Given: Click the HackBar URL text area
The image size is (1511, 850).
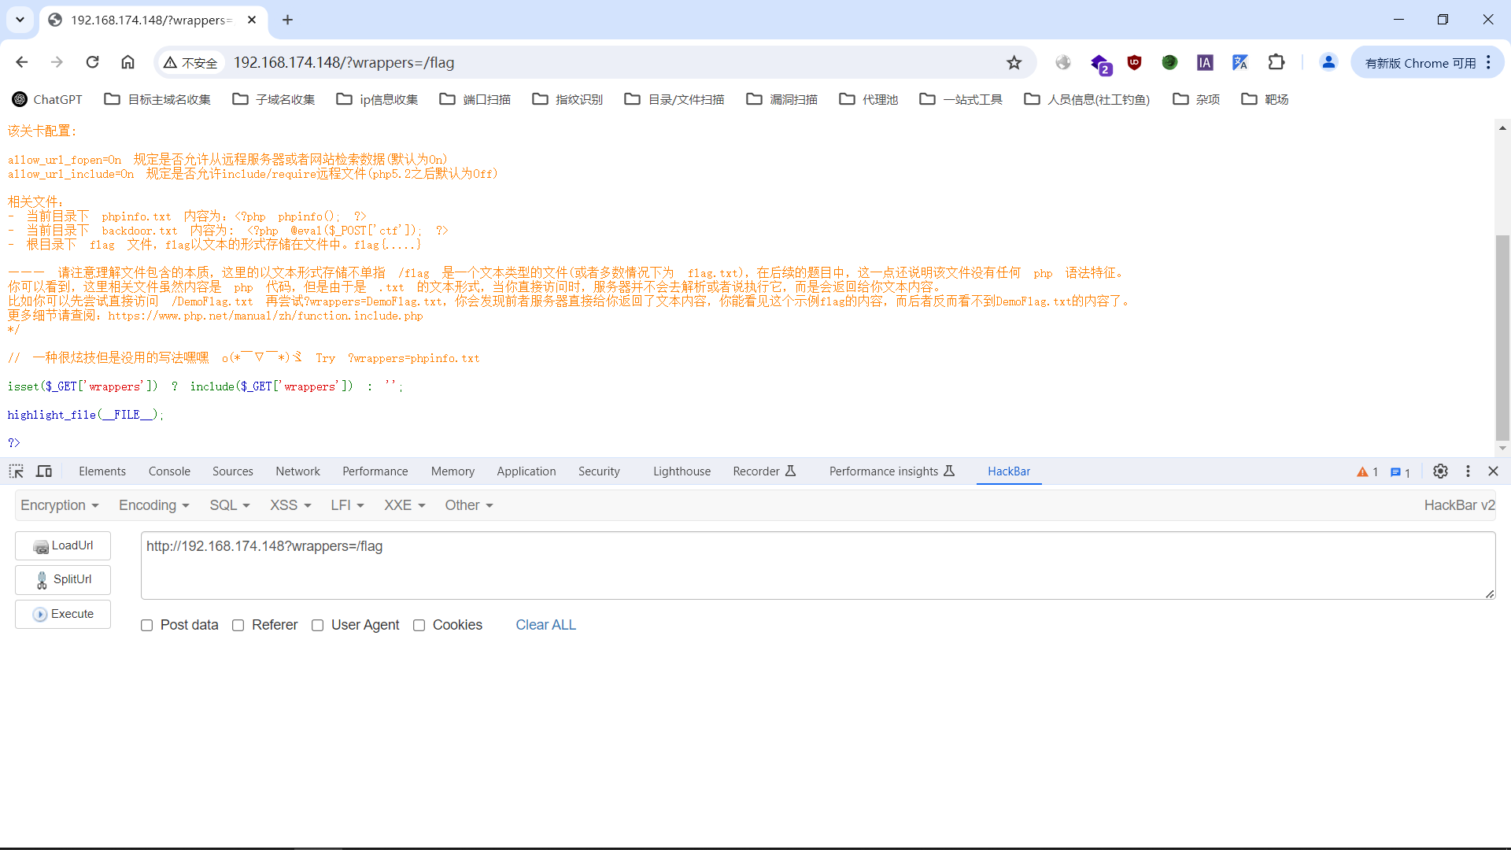Looking at the screenshot, I should pyautogui.click(x=817, y=565).
